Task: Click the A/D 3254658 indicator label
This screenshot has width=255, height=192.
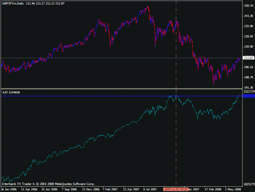Action: (11, 93)
